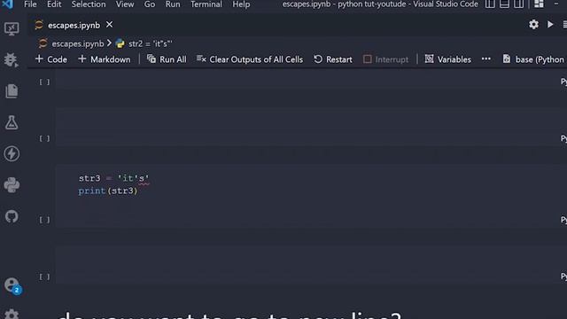Open the lightning bolt sidebar icon
The height and width of the screenshot is (319, 567).
[x=12, y=153]
